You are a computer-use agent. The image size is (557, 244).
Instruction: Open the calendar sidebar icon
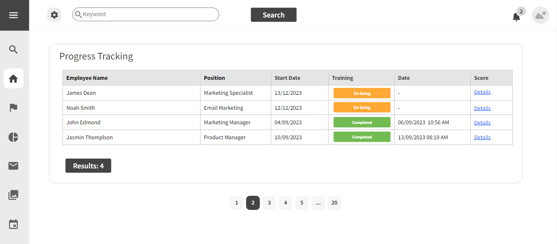(x=13, y=224)
